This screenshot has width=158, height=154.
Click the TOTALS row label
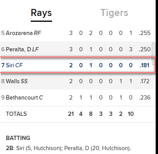(16, 114)
